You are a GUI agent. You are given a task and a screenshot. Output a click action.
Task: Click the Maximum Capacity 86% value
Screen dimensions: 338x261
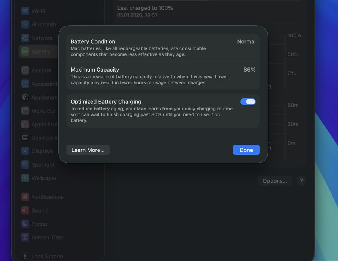249,70
